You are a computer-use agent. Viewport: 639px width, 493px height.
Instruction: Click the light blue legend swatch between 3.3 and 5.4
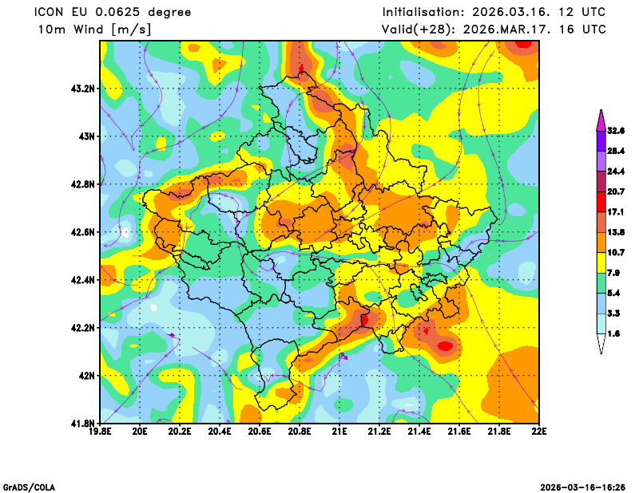[601, 304]
